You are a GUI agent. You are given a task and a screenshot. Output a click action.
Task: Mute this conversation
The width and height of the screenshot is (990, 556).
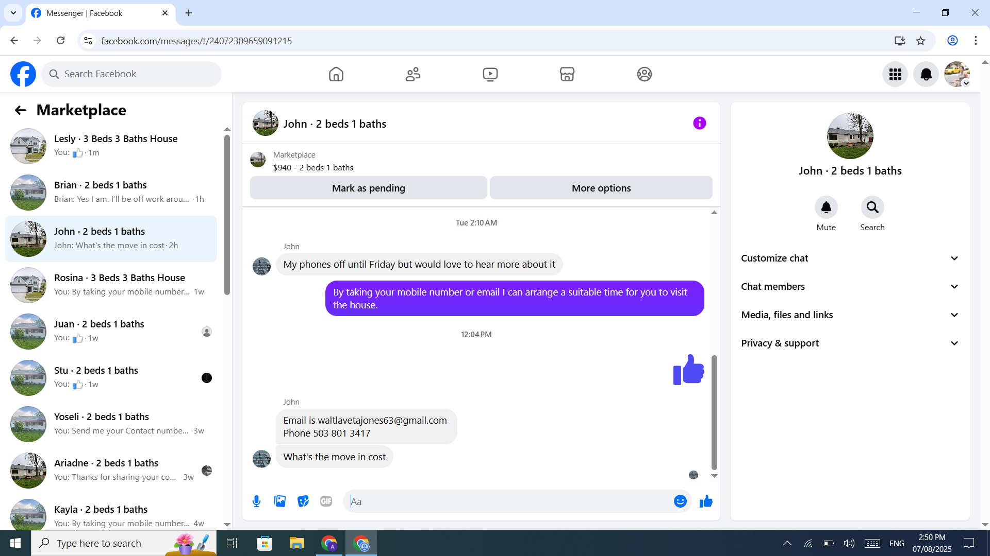point(826,207)
